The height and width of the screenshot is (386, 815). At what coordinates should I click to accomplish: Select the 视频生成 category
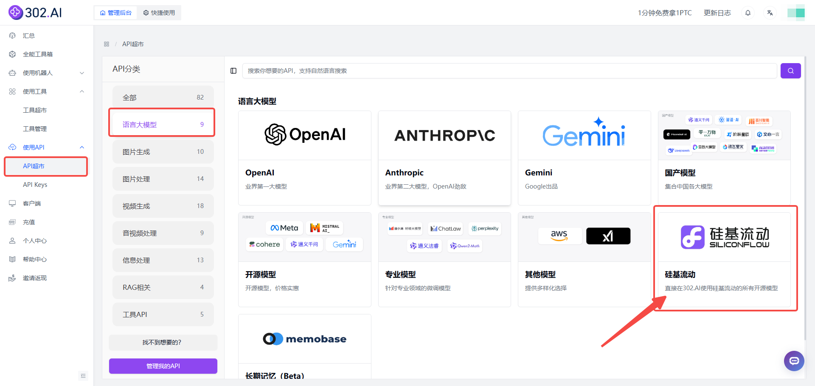coord(163,206)
